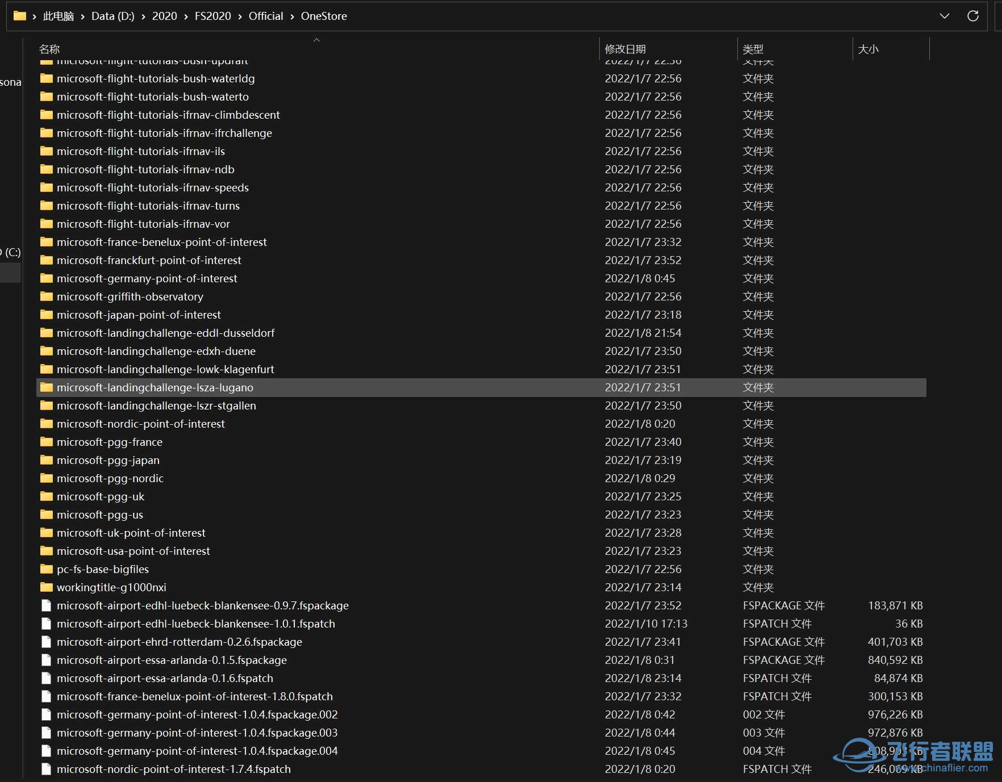Screen dimensions: 1002x782
Task: Sort by 修改日期 column header
Action: [625, 49]
